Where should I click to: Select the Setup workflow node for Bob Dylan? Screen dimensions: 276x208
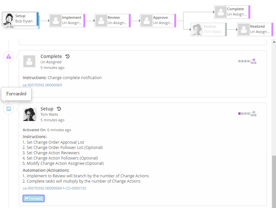point(21,19)
